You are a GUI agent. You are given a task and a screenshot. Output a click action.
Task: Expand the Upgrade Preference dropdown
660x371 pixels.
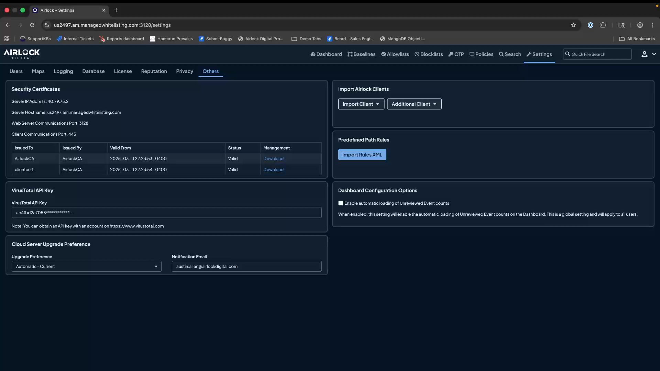point(86,266)
